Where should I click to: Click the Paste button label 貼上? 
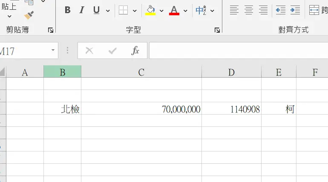pos(9,7)
